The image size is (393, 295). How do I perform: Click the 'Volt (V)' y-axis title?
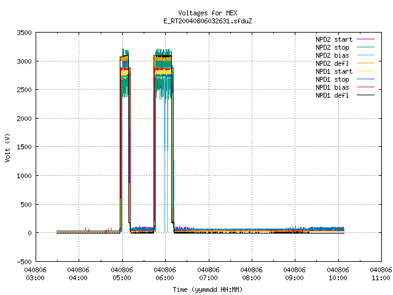coord(7,147)
